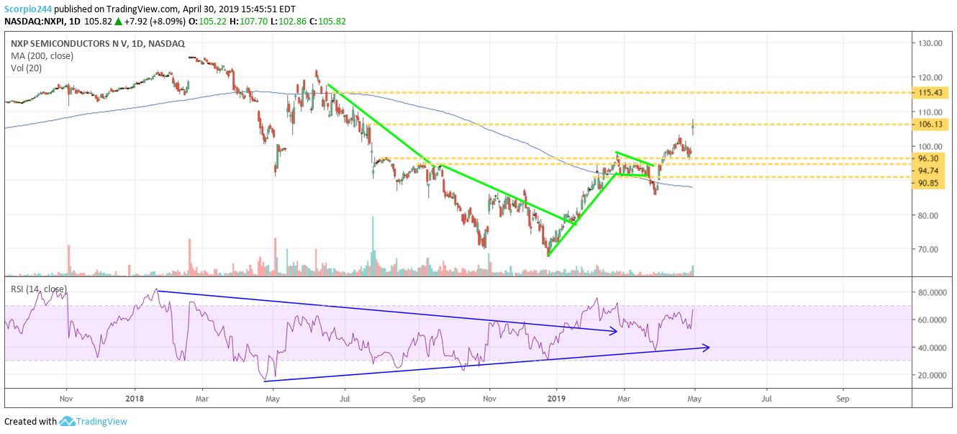957x434 pixels.
Task: Click the 2019 label on time axis
Action: point(556,397)
